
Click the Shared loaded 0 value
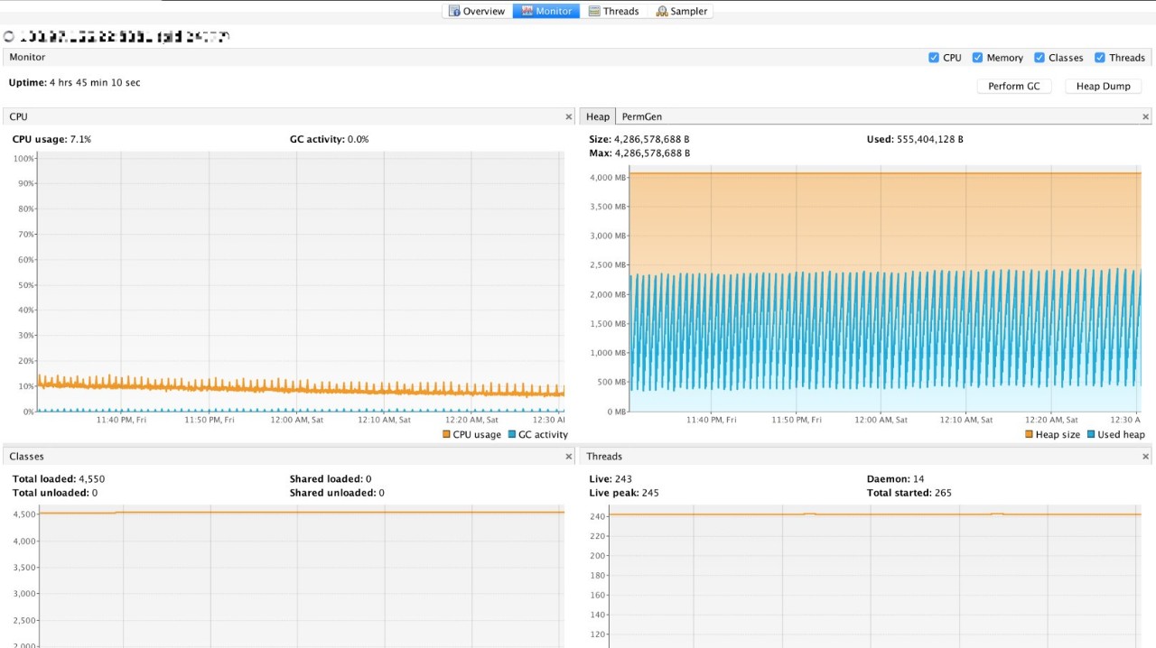pyautogui.click(x=368, y=479)
